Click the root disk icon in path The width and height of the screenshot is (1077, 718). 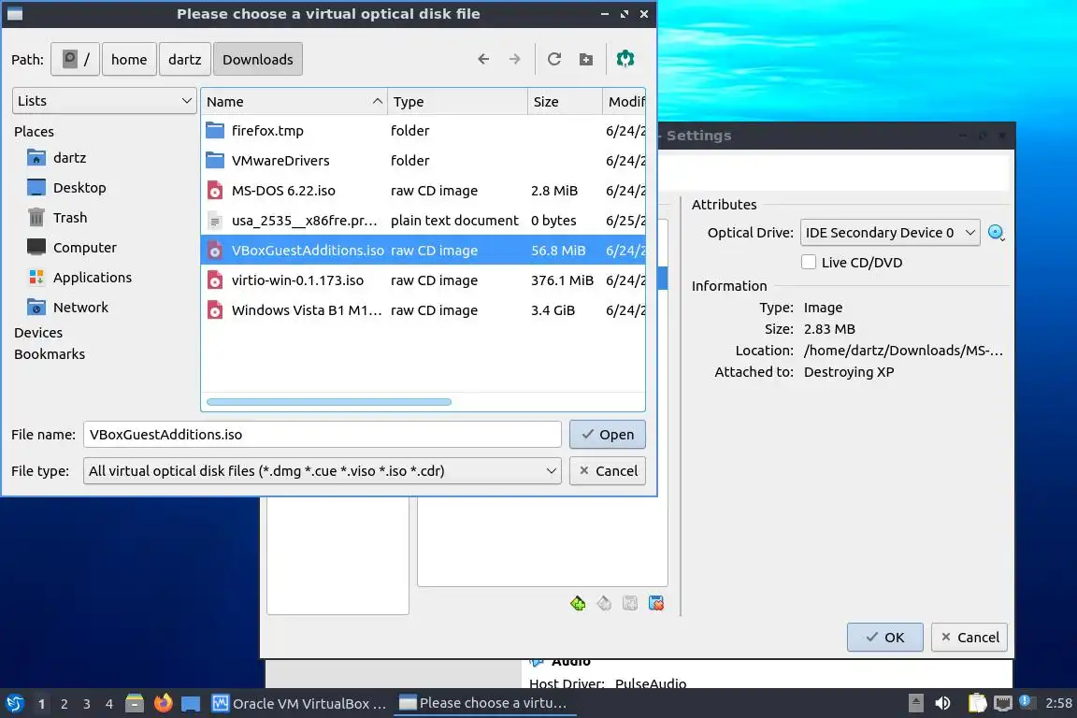tap(75, 59)
